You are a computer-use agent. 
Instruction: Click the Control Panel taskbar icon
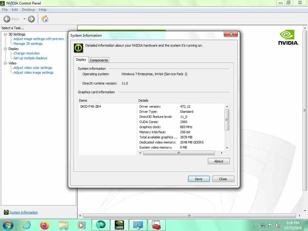click(x=138, y=225)
